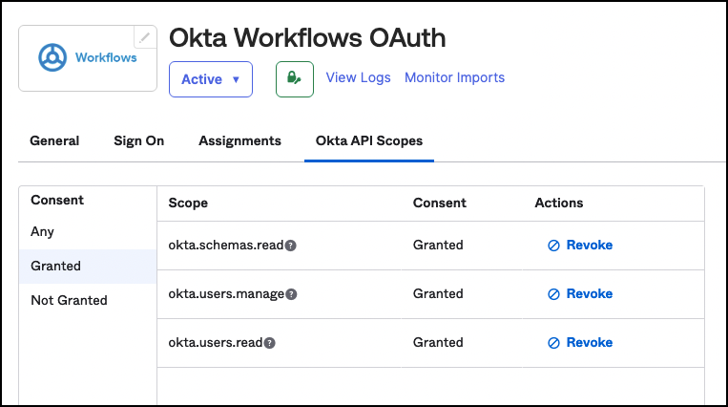Click Granted status in okta.users.manage row

438,294
